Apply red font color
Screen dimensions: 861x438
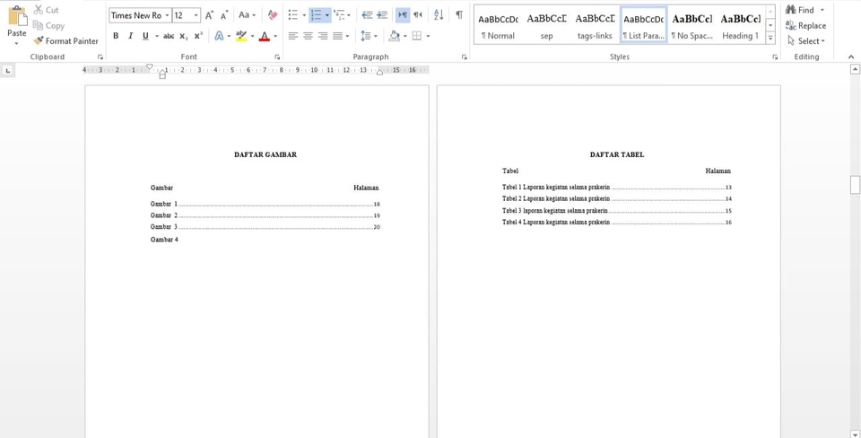pos(265,36)
